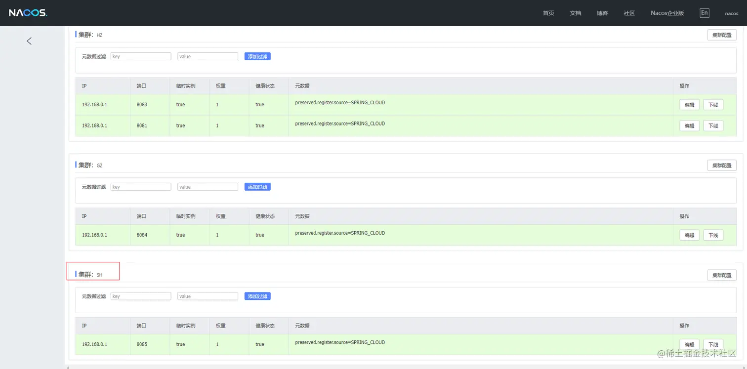This screenshot has width=747, height=369.
Task: Click 编辑 for the port 8084 instance
Action: pyautogui.click(x=689, y=235)
